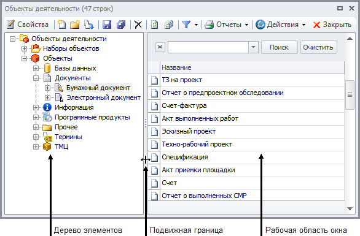
Task: Select Отчет о предпроектном обследовании row
Action: (x=246, y=93)
